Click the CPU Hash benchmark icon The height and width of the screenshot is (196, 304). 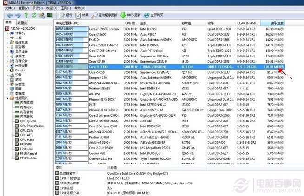pyautogui.click(x=17, y=140)
